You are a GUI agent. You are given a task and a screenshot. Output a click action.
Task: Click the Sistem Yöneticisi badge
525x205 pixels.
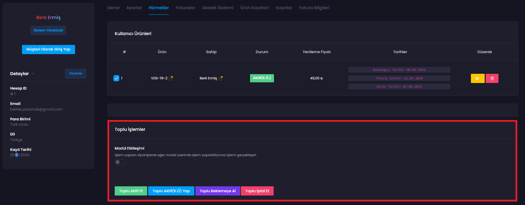coord(49,30)
